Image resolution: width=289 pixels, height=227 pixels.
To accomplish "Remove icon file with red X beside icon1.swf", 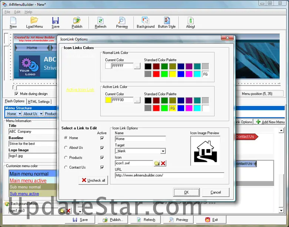I will (x=163, y=163).
